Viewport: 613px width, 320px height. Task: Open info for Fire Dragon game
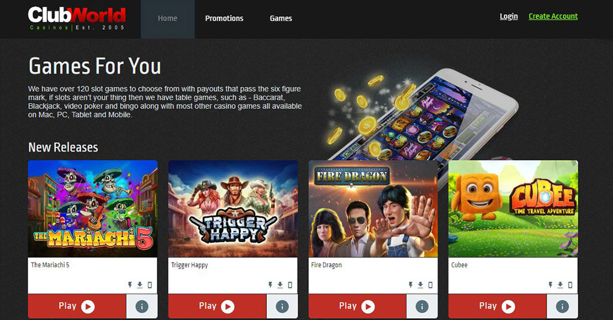click(x=422, y=306)
